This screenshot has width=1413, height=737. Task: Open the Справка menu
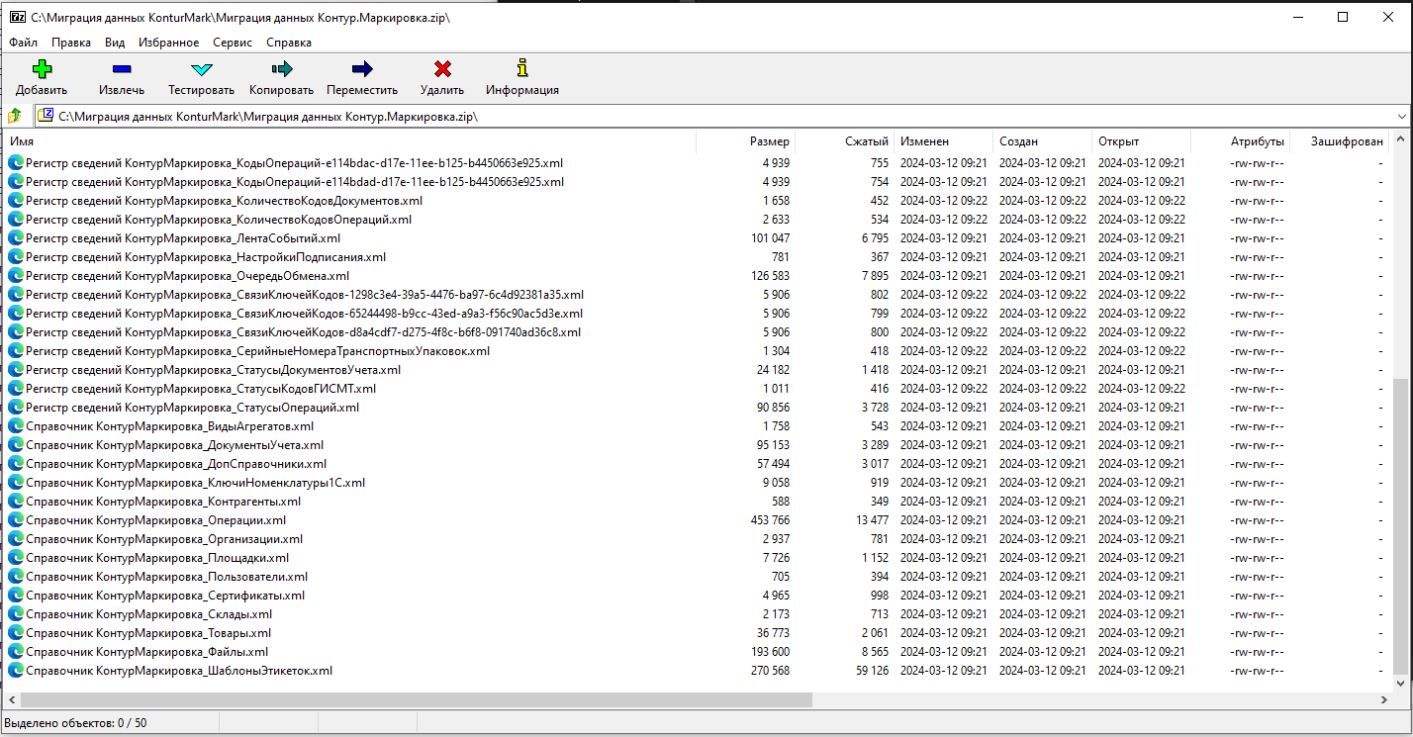point(289,43)
